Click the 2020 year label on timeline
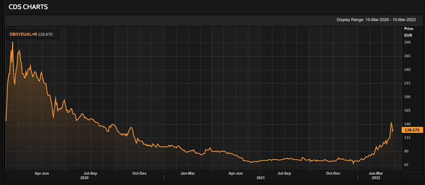 (85, 178)
